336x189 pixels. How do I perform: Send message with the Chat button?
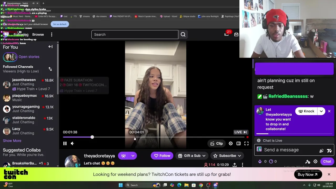(327, 161)
